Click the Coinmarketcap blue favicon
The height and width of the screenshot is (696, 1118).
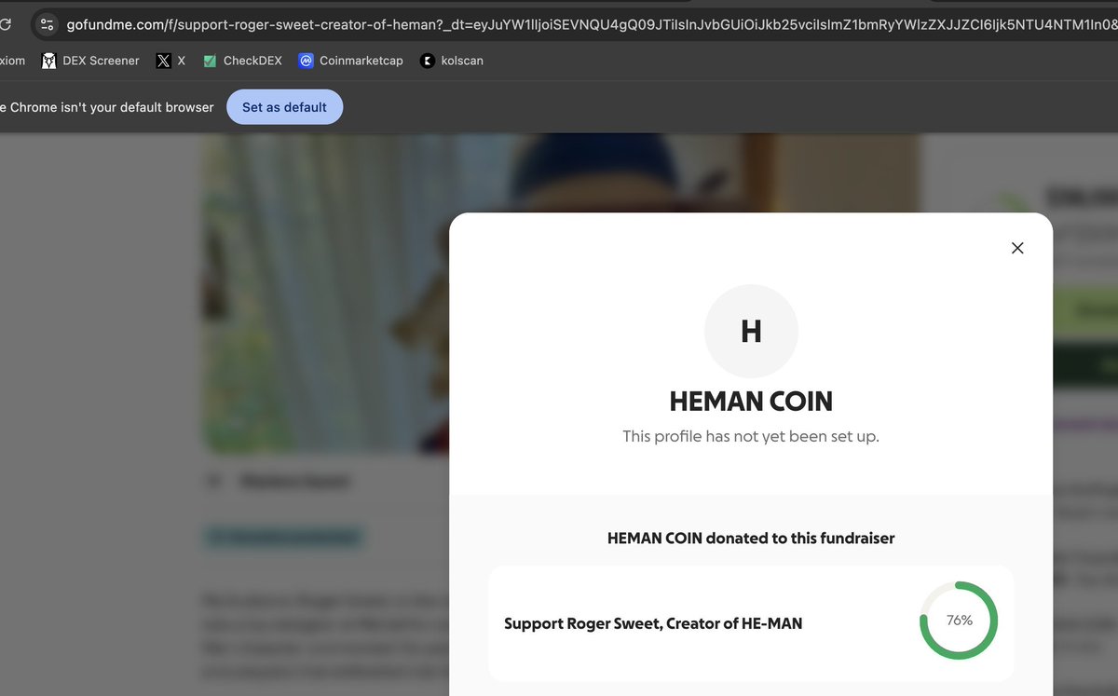pyautogui.click(x=306, y=61)
